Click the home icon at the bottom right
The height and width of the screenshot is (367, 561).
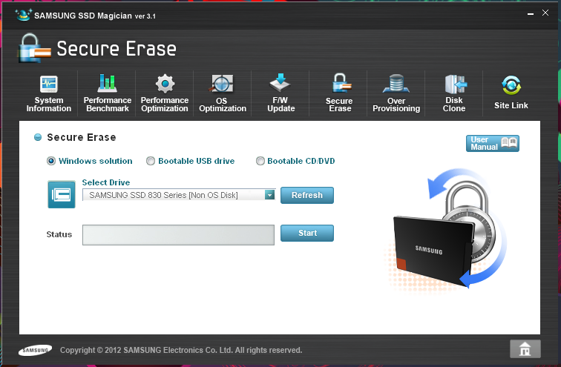pyautogui.click(x=525, y=348)
